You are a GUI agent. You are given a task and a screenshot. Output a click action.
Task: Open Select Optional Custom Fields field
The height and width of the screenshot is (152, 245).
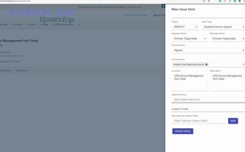(199, 121)
